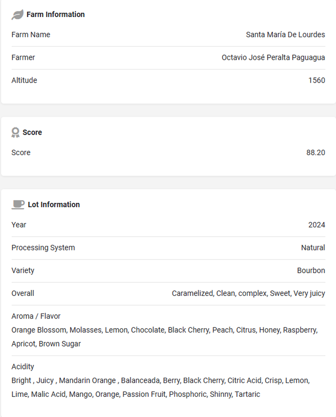Click the year value 2024
Screen dimensions: 336x417
tap(317, 225)
